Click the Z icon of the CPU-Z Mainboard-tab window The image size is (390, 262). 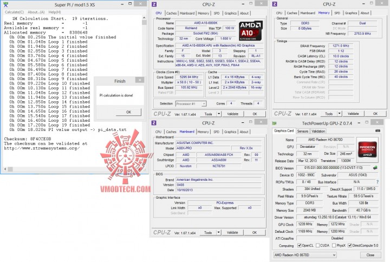click(x=154, y=123)
